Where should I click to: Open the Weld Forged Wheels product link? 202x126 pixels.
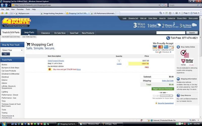(x=56, y=61)
